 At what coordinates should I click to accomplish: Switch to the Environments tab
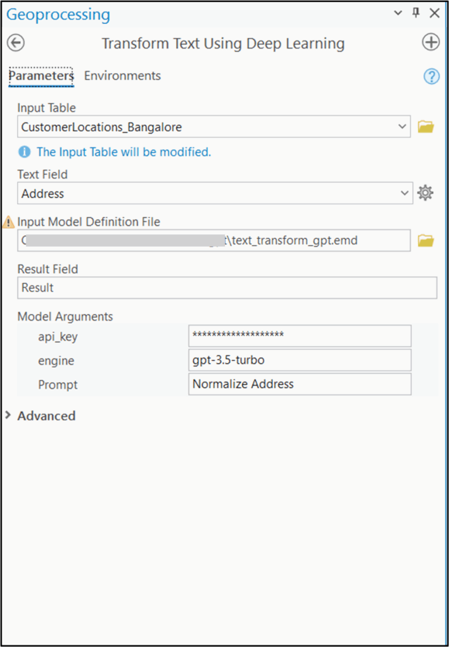tap(122, 76)
